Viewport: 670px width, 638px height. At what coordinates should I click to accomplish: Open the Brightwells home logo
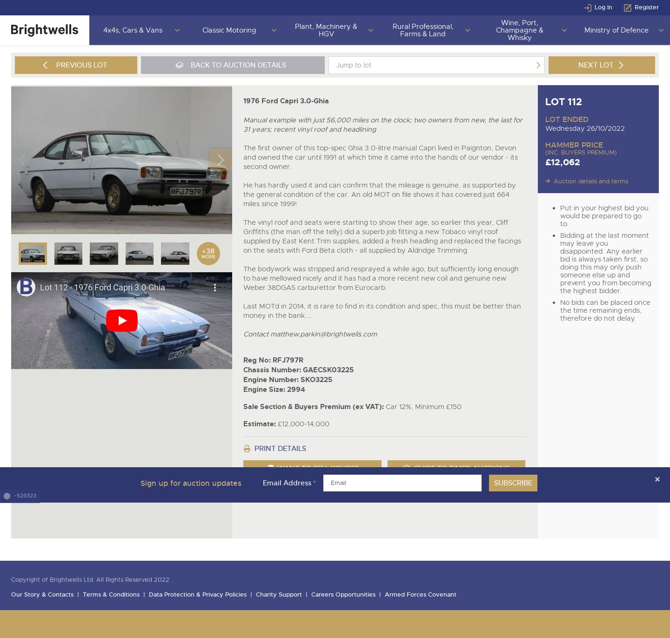pyautogui.click(x=45, y=30)
